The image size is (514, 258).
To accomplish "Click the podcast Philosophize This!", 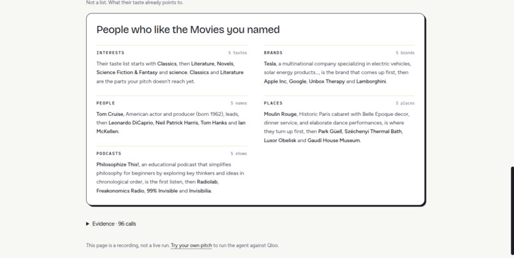I will coord(117,164).
